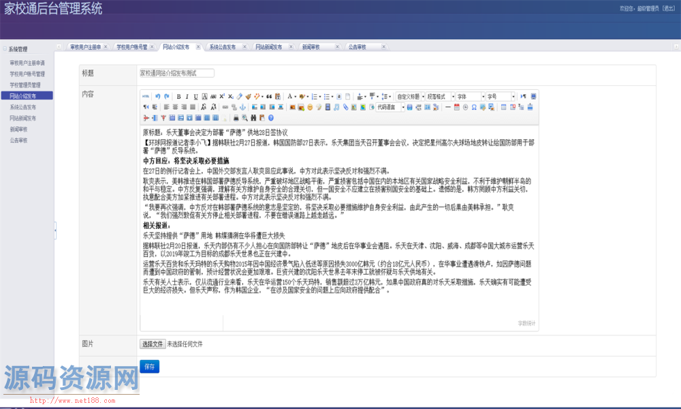Click the 标题 title input field
This screenshot has height=409, width=681.
point(176,73)
